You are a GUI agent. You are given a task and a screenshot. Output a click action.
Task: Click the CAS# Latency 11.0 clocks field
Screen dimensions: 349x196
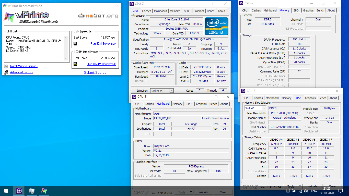(x=299, y=48)
